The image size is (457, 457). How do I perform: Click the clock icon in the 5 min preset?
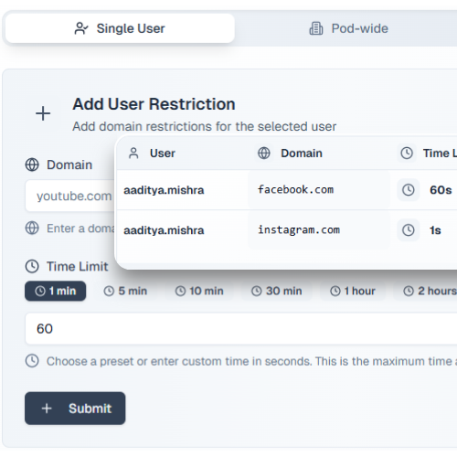109,291
